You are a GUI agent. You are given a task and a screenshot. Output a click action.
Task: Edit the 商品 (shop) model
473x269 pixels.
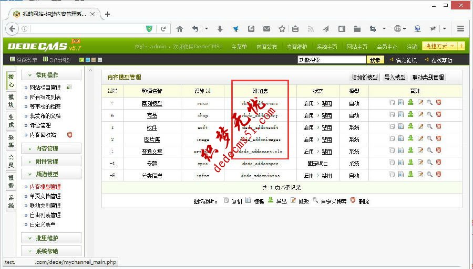coord(420,114)
